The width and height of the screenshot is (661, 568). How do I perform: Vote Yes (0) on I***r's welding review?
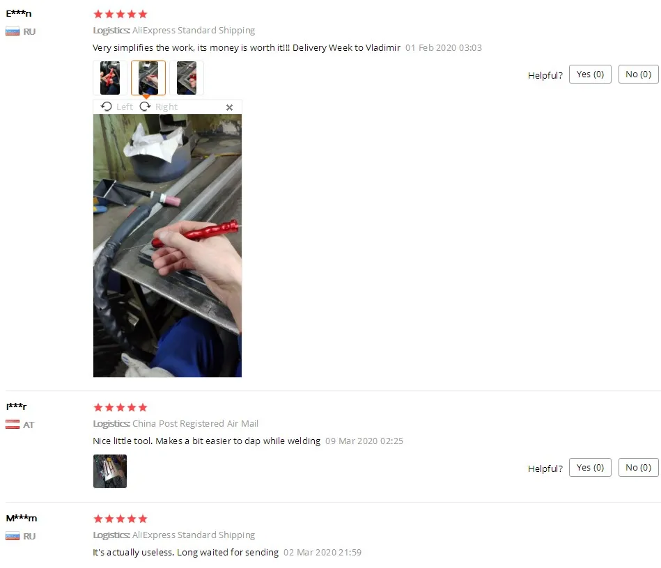[590, 467]
